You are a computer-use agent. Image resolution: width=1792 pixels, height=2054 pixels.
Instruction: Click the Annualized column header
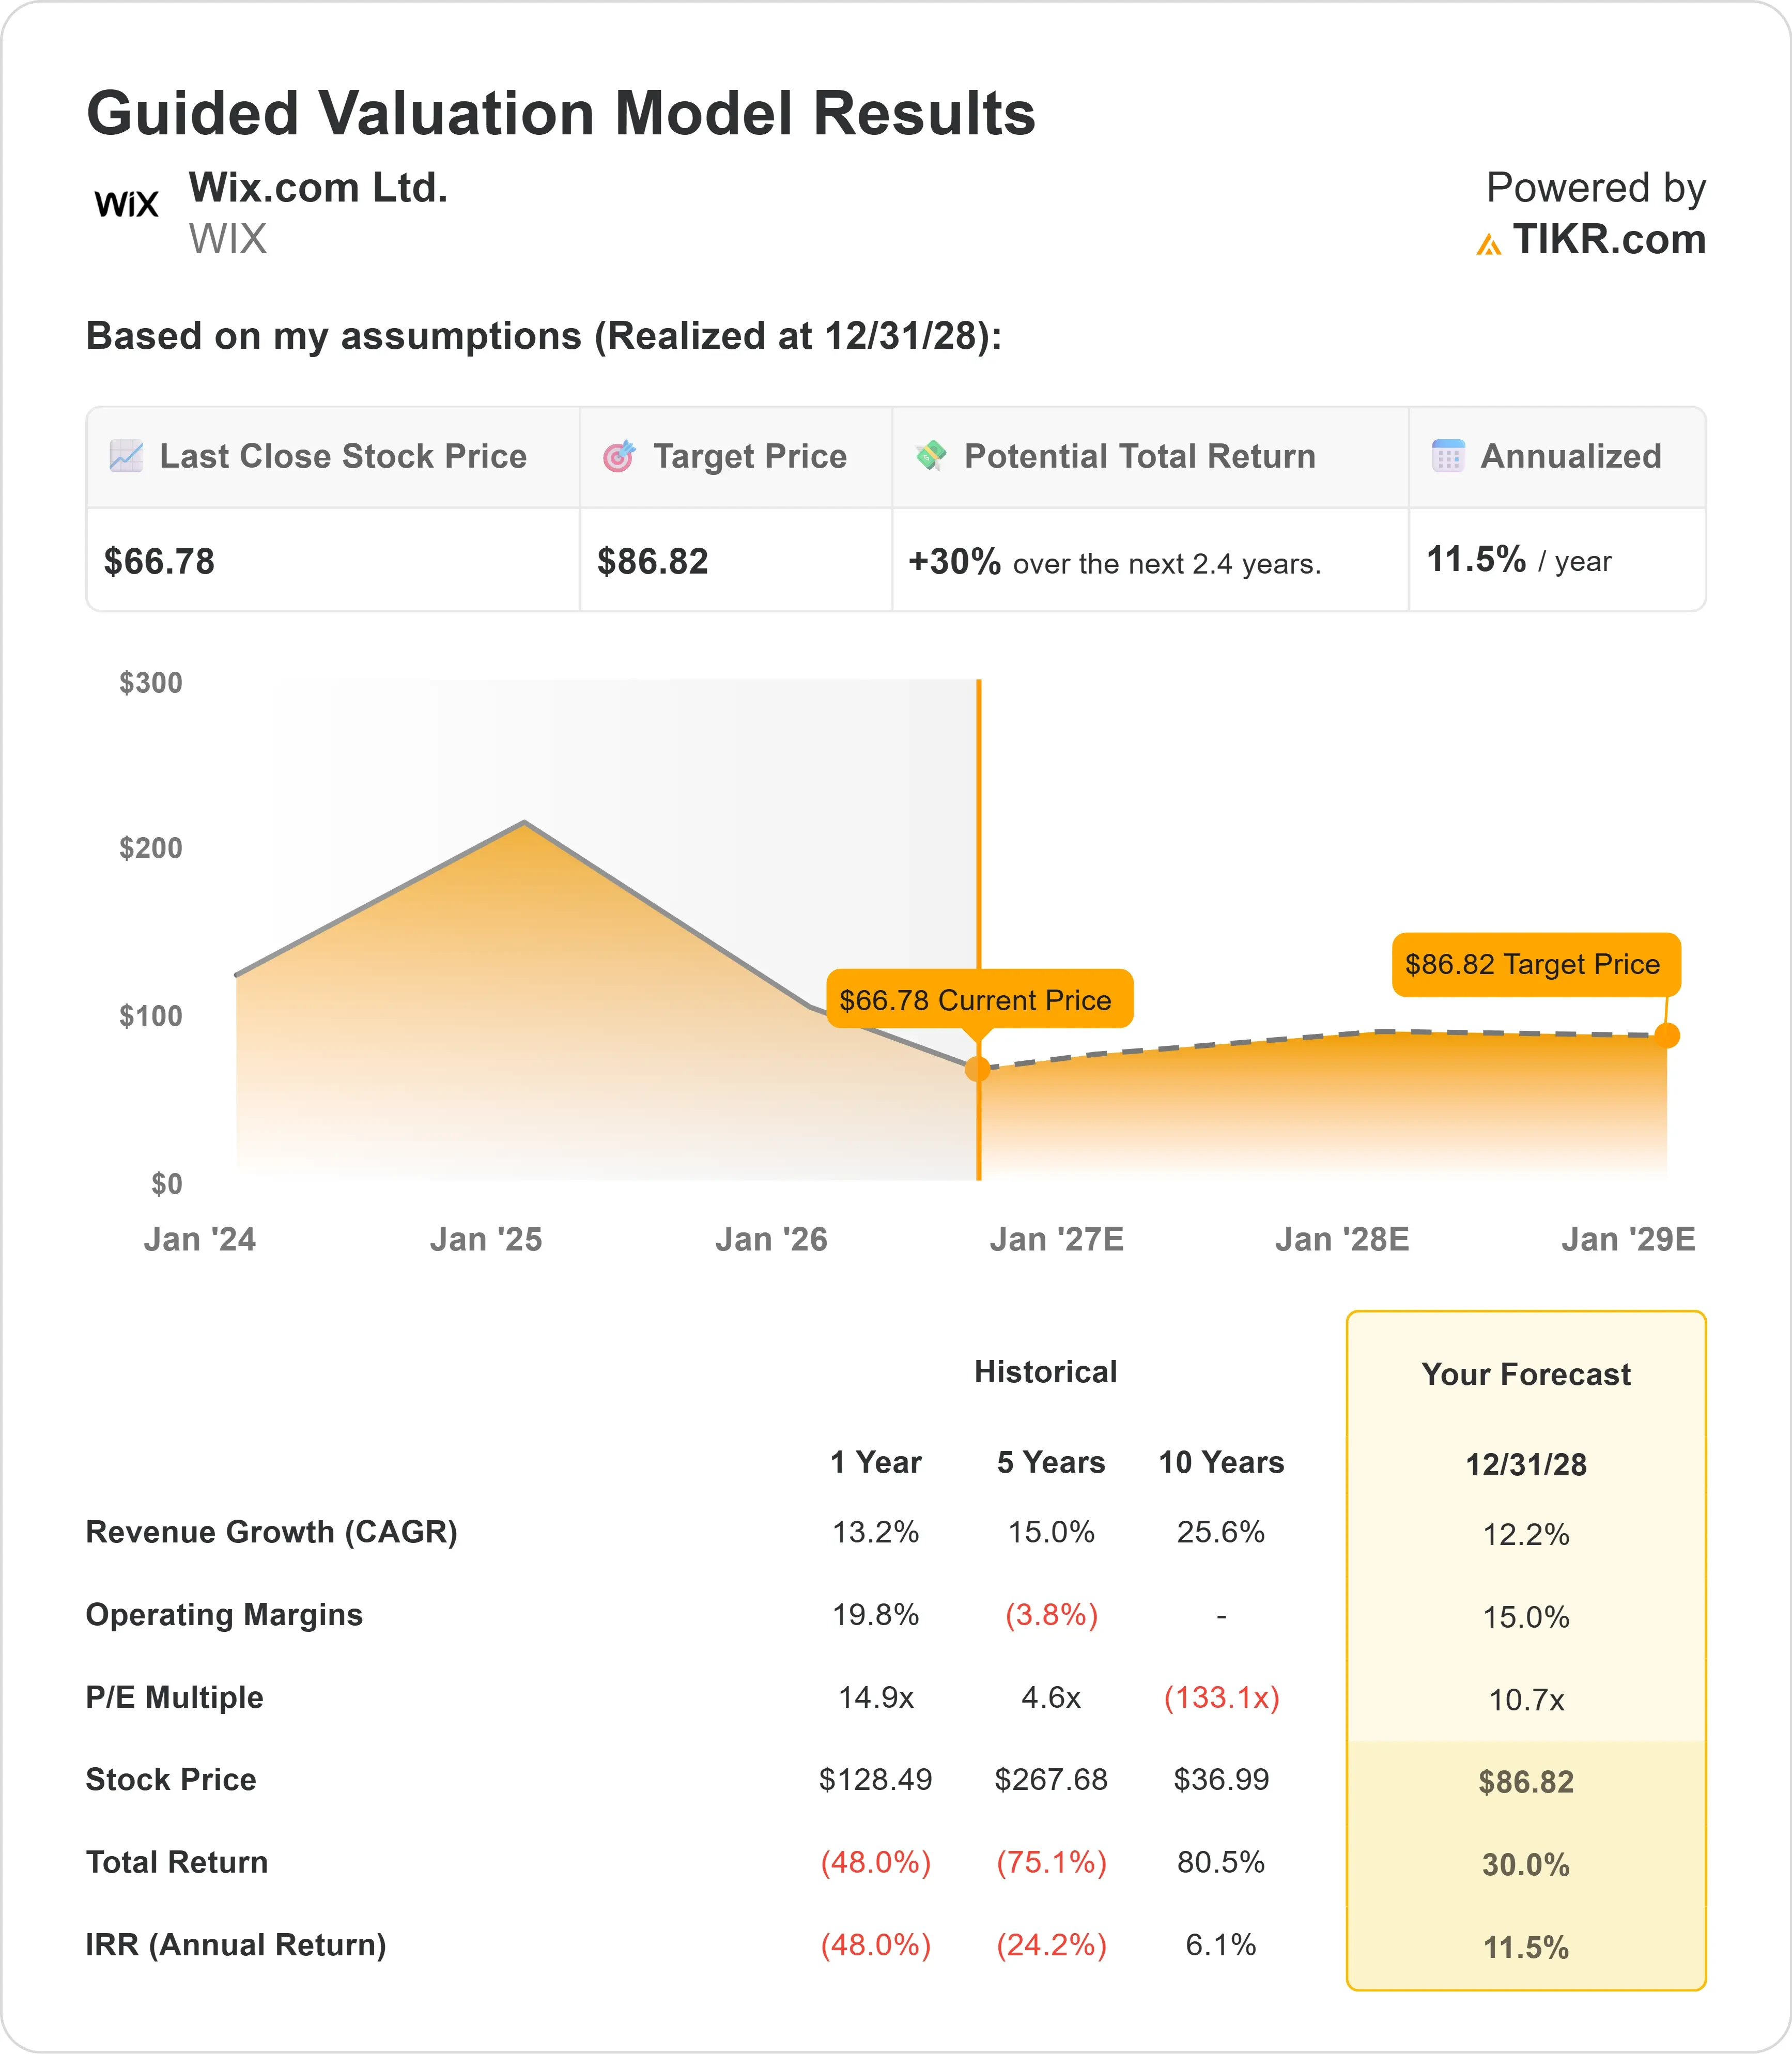pos(1571,456)
